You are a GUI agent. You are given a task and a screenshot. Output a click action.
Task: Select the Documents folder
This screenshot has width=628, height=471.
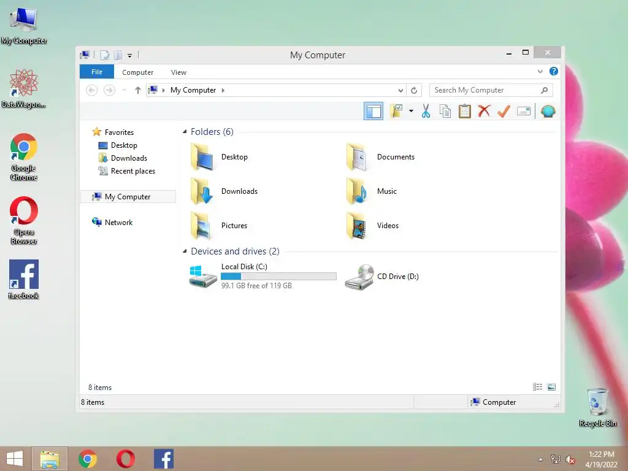pos(380,157)
